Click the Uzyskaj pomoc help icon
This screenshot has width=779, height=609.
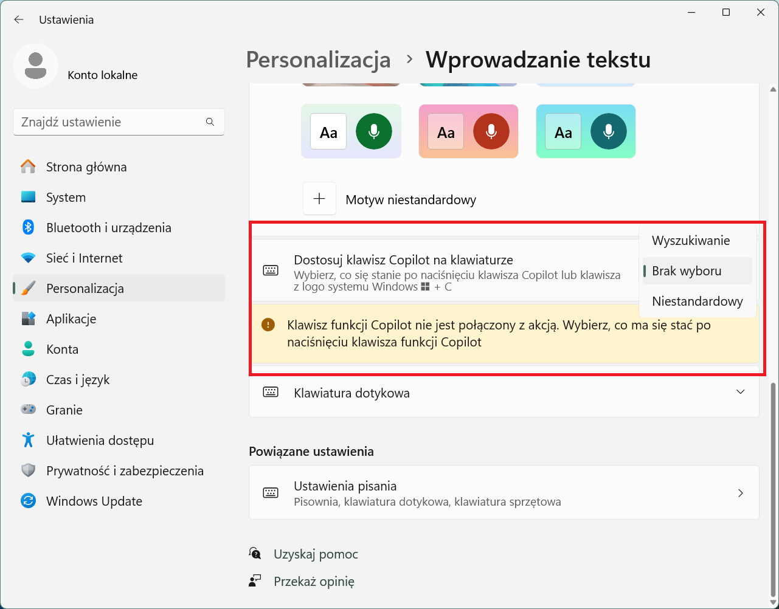(x=255, y=554)
